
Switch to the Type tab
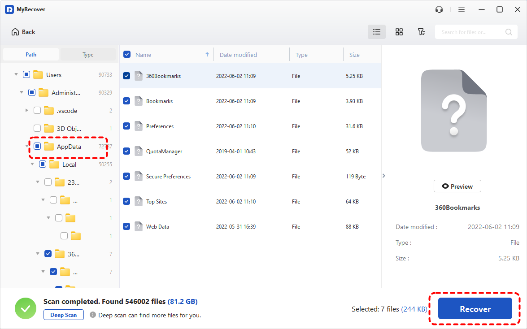[x=88, y=55]
